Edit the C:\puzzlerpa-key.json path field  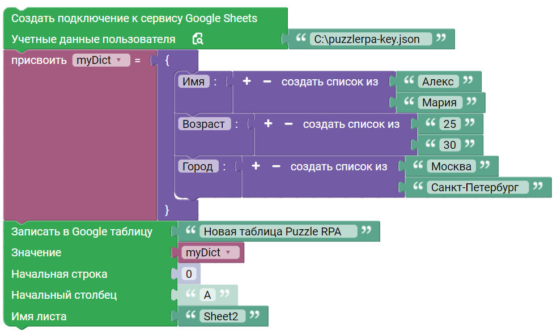[371, 39]
